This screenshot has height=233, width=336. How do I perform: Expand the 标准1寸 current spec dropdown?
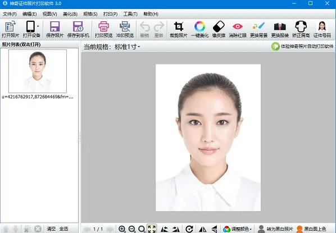pyautogui.click(x=128, y=47)
